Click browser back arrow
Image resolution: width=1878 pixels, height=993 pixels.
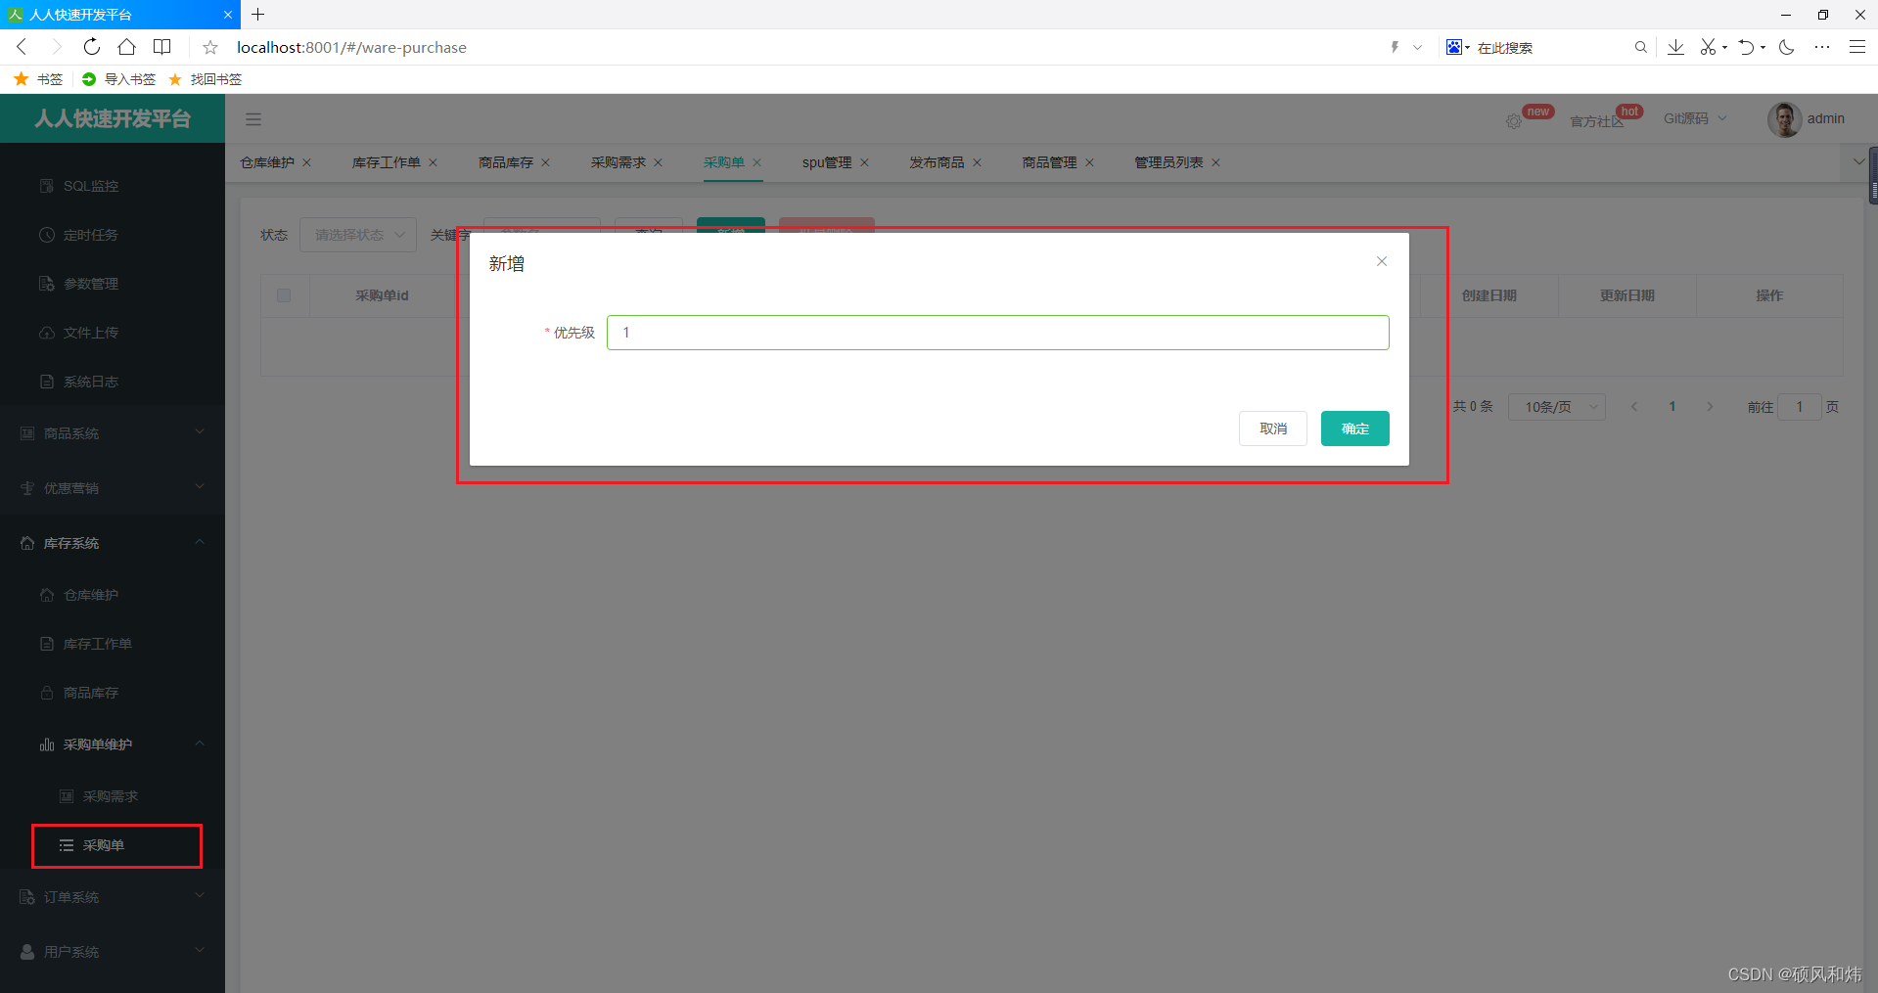(22, 47)
